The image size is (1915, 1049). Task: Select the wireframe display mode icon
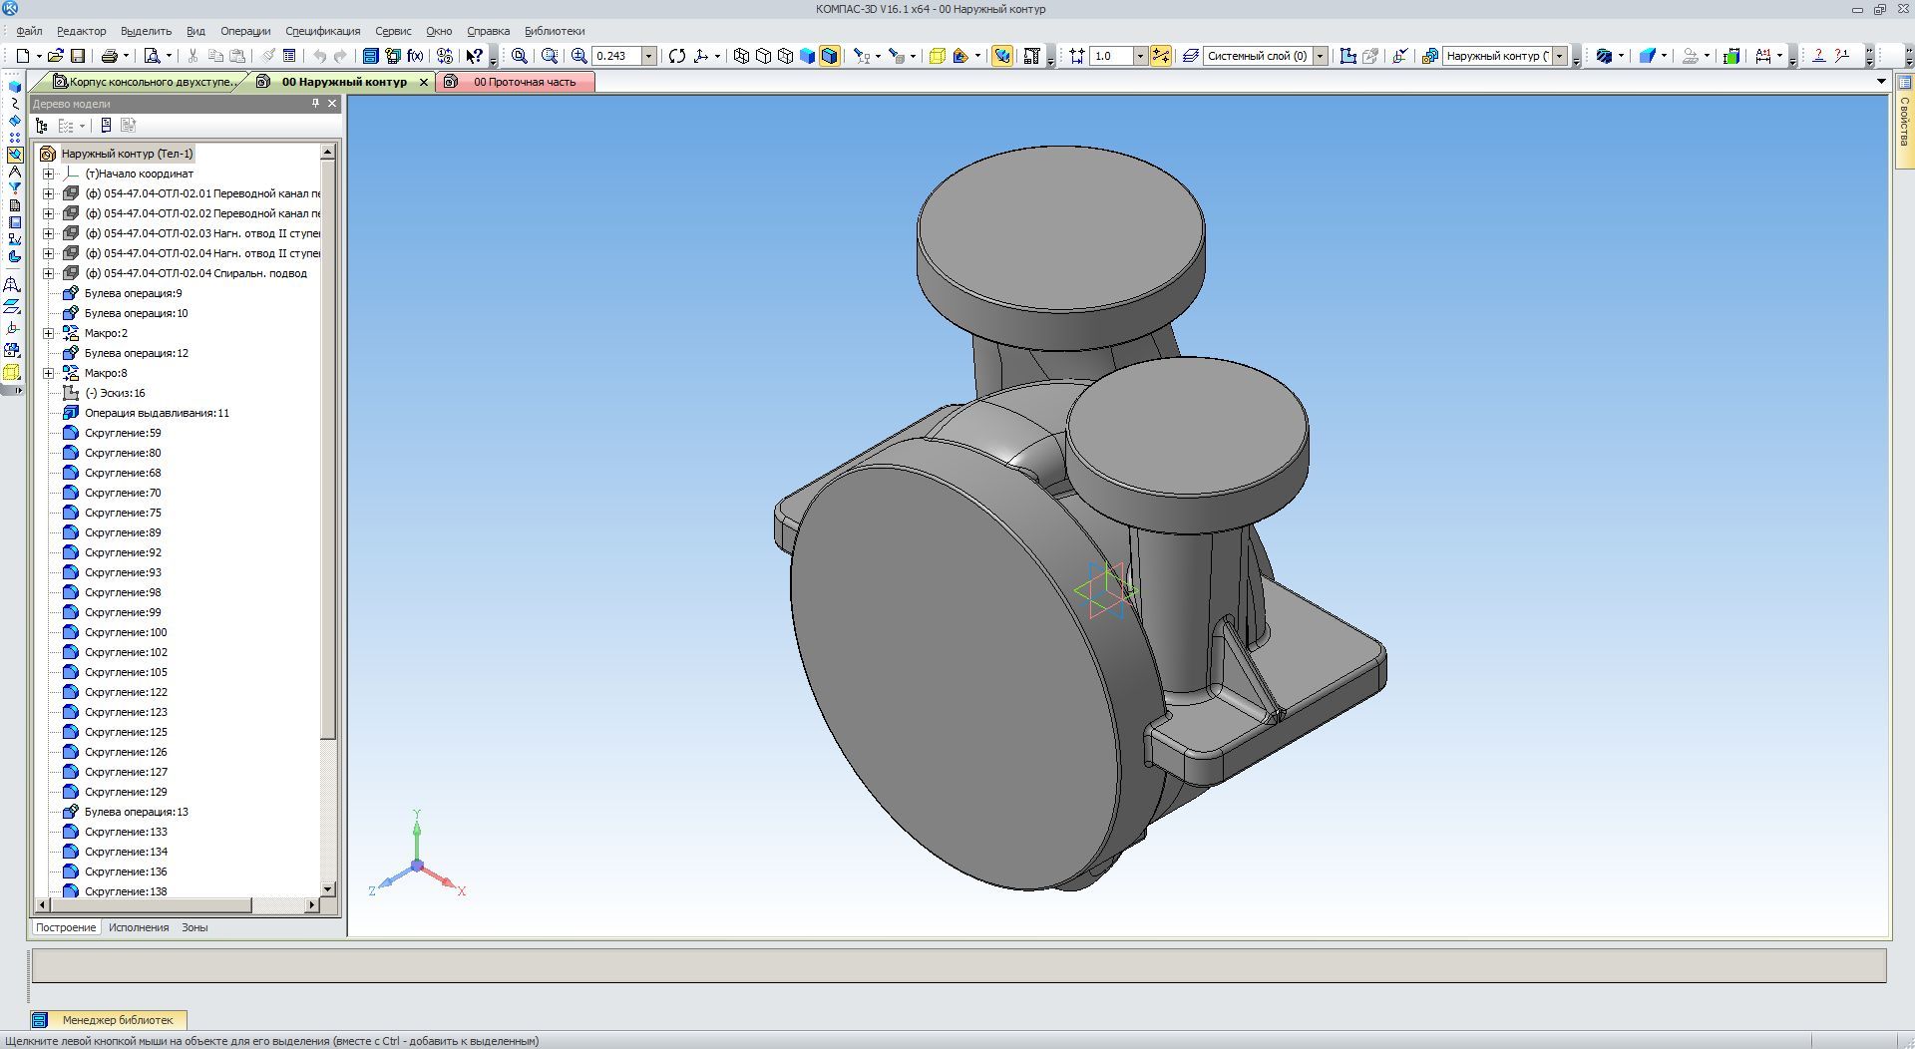click(x=741, y=56)
